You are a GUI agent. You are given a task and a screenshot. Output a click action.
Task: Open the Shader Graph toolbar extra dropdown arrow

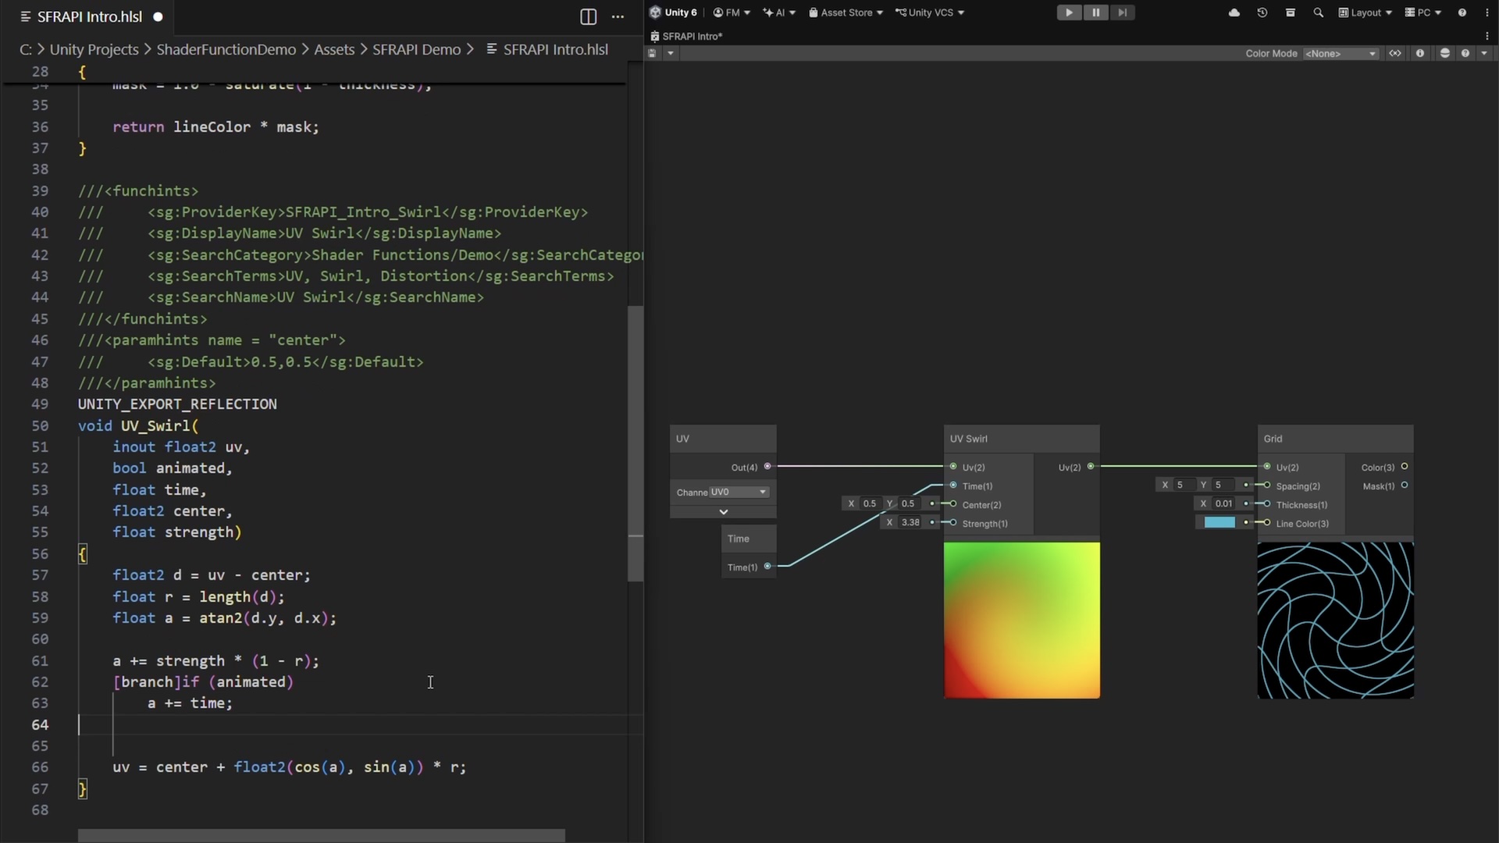pos(1484,53)
